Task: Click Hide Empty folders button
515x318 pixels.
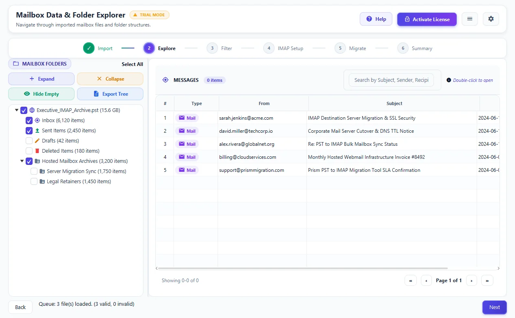Action: [42, 94]
